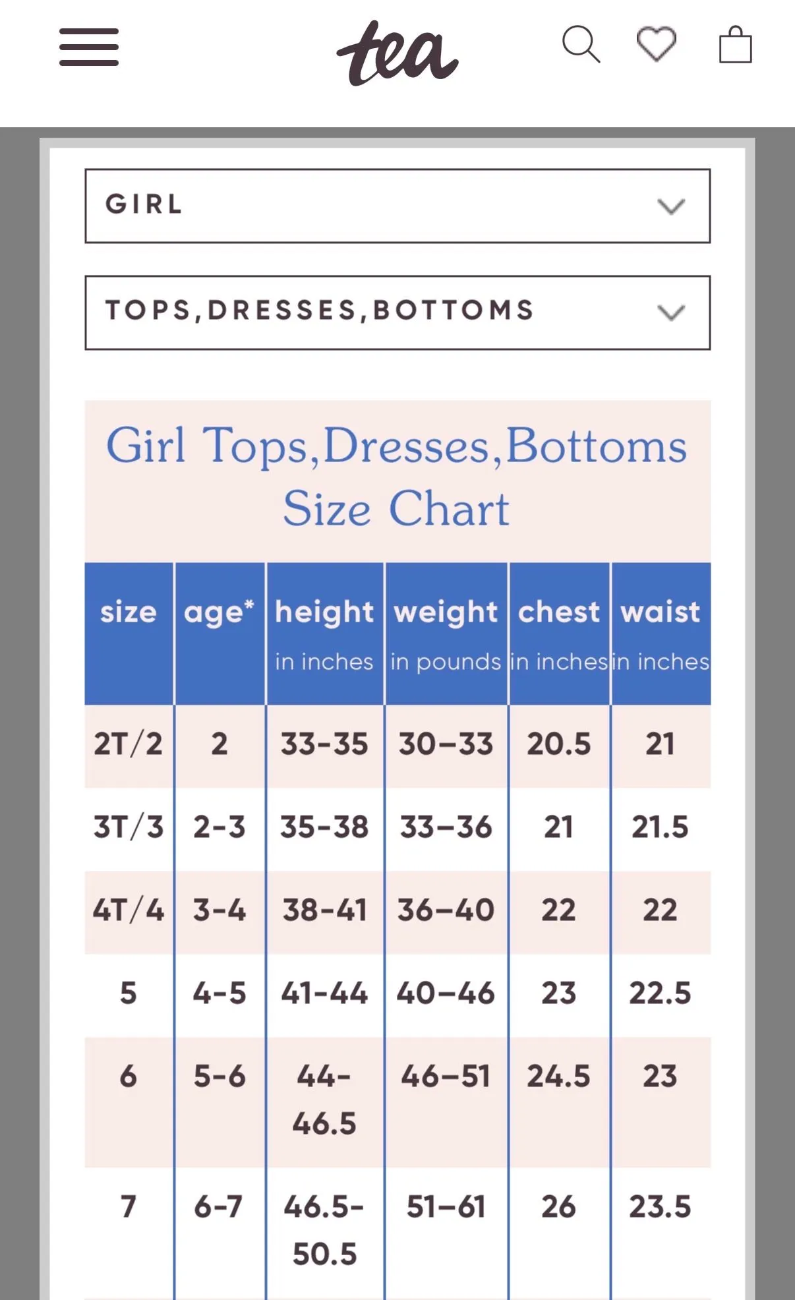Open wishlist heart icon
The image size is (795, 1300).
point(657,44)
